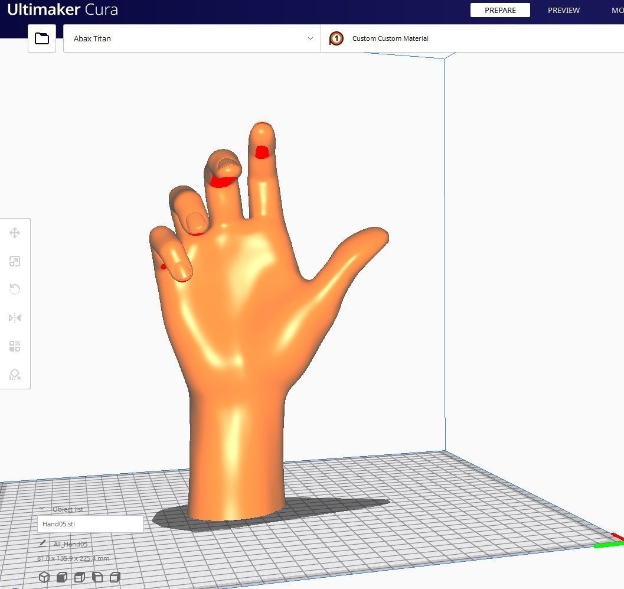
Task: Click the Ultimaker Cura logo
Action: coord(63,9)
